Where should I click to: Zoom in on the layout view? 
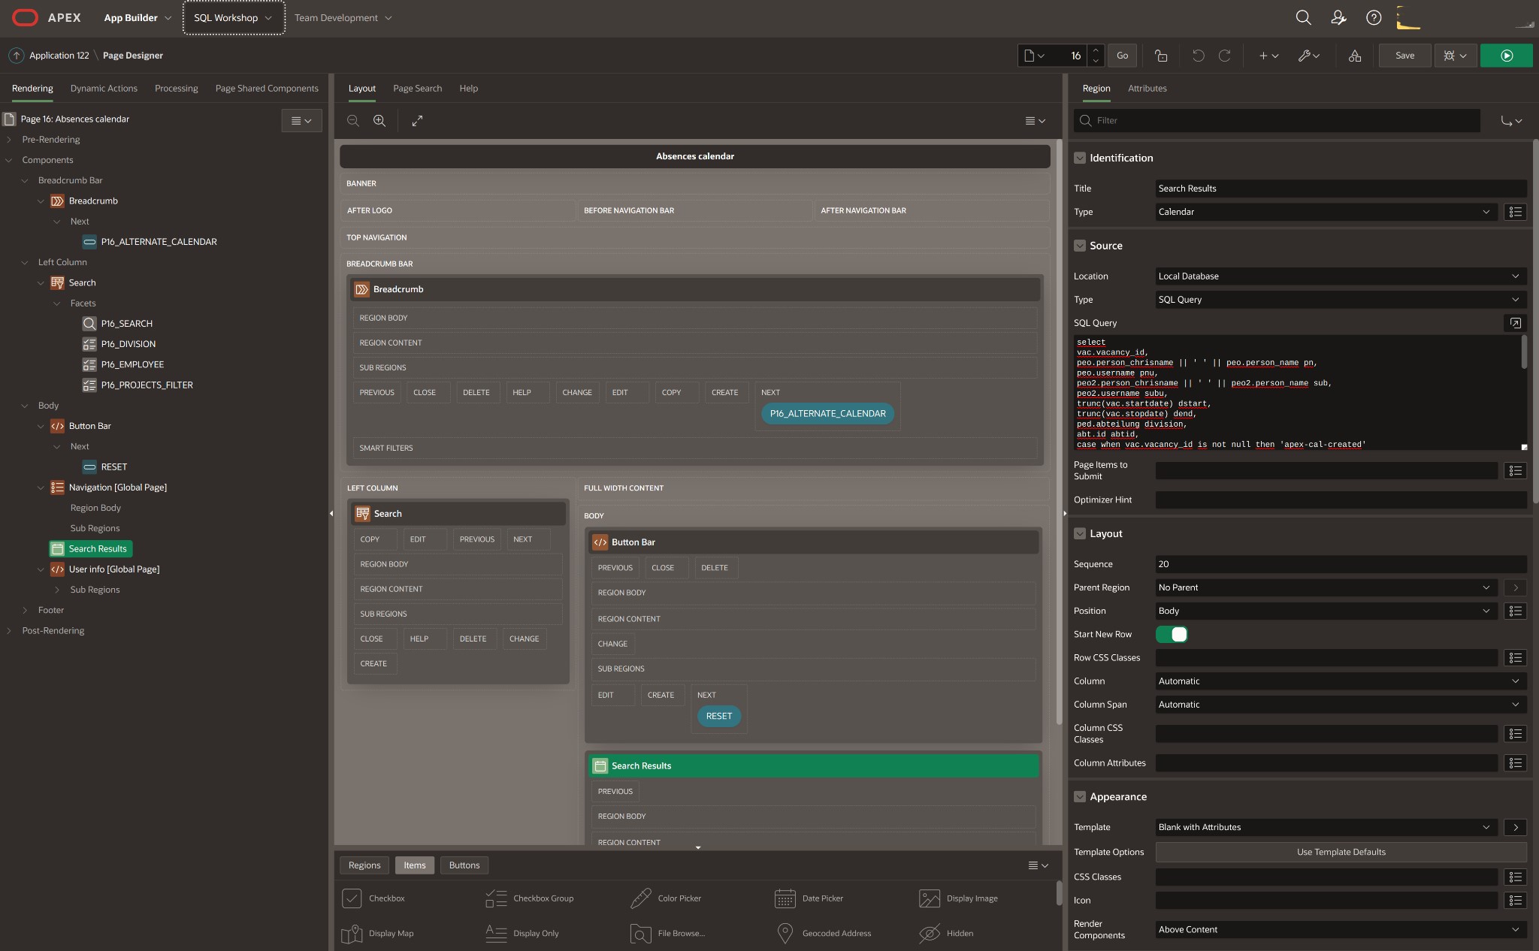(x=379, y=121)
